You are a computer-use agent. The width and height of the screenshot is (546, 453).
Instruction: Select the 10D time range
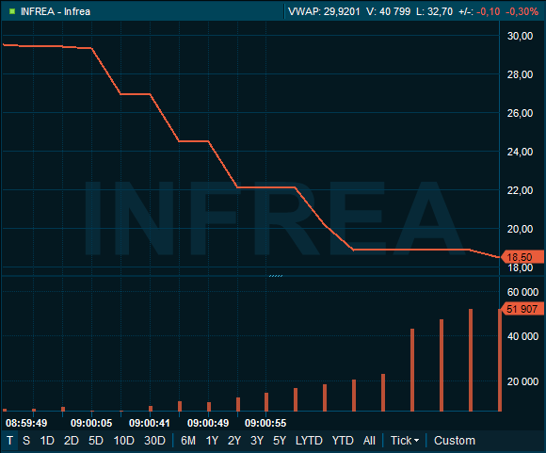click(x=124, y=441)
